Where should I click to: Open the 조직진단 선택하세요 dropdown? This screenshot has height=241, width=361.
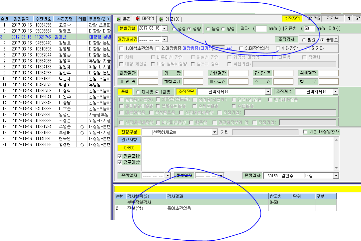coord(268,92)
